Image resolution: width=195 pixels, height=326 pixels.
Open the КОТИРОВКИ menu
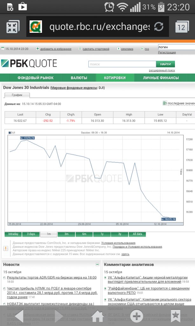pos(115,78)
